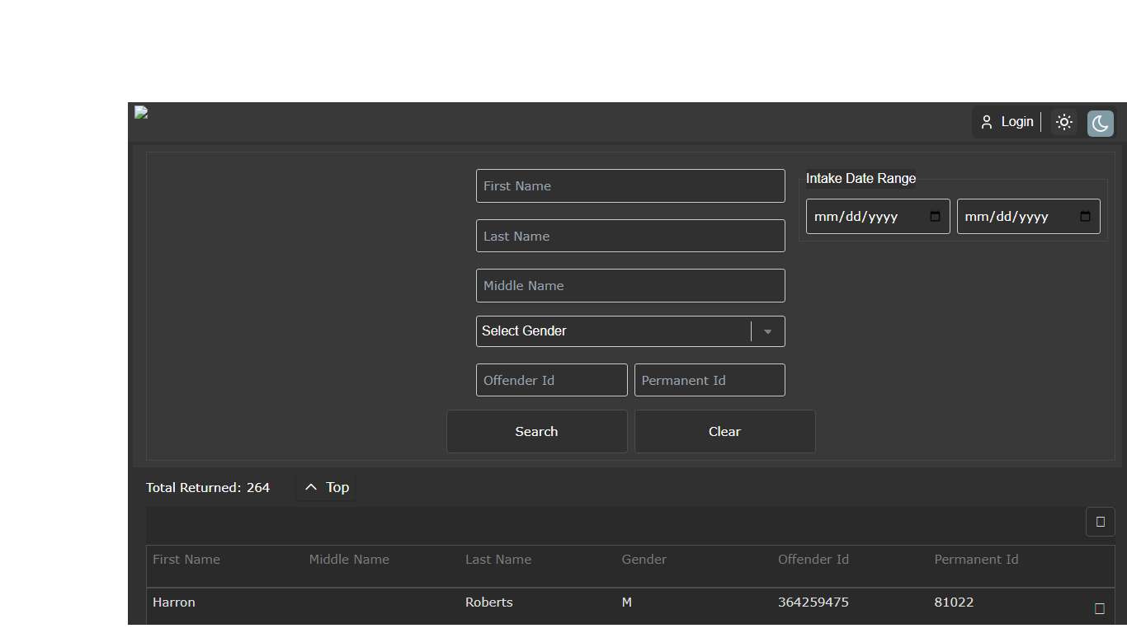Click the user icon beside Login
The width and height of the screenshot is (1127, 633).
click(x=987, y=122)
